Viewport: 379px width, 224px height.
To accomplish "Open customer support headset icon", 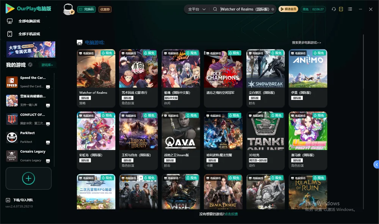I will point(334,9).
